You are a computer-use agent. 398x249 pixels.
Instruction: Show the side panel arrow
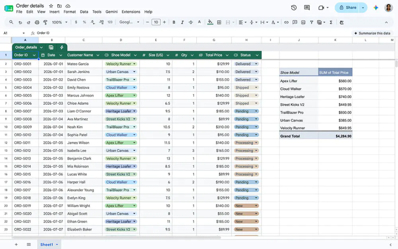pyautogui.click(x=390, y=245)
